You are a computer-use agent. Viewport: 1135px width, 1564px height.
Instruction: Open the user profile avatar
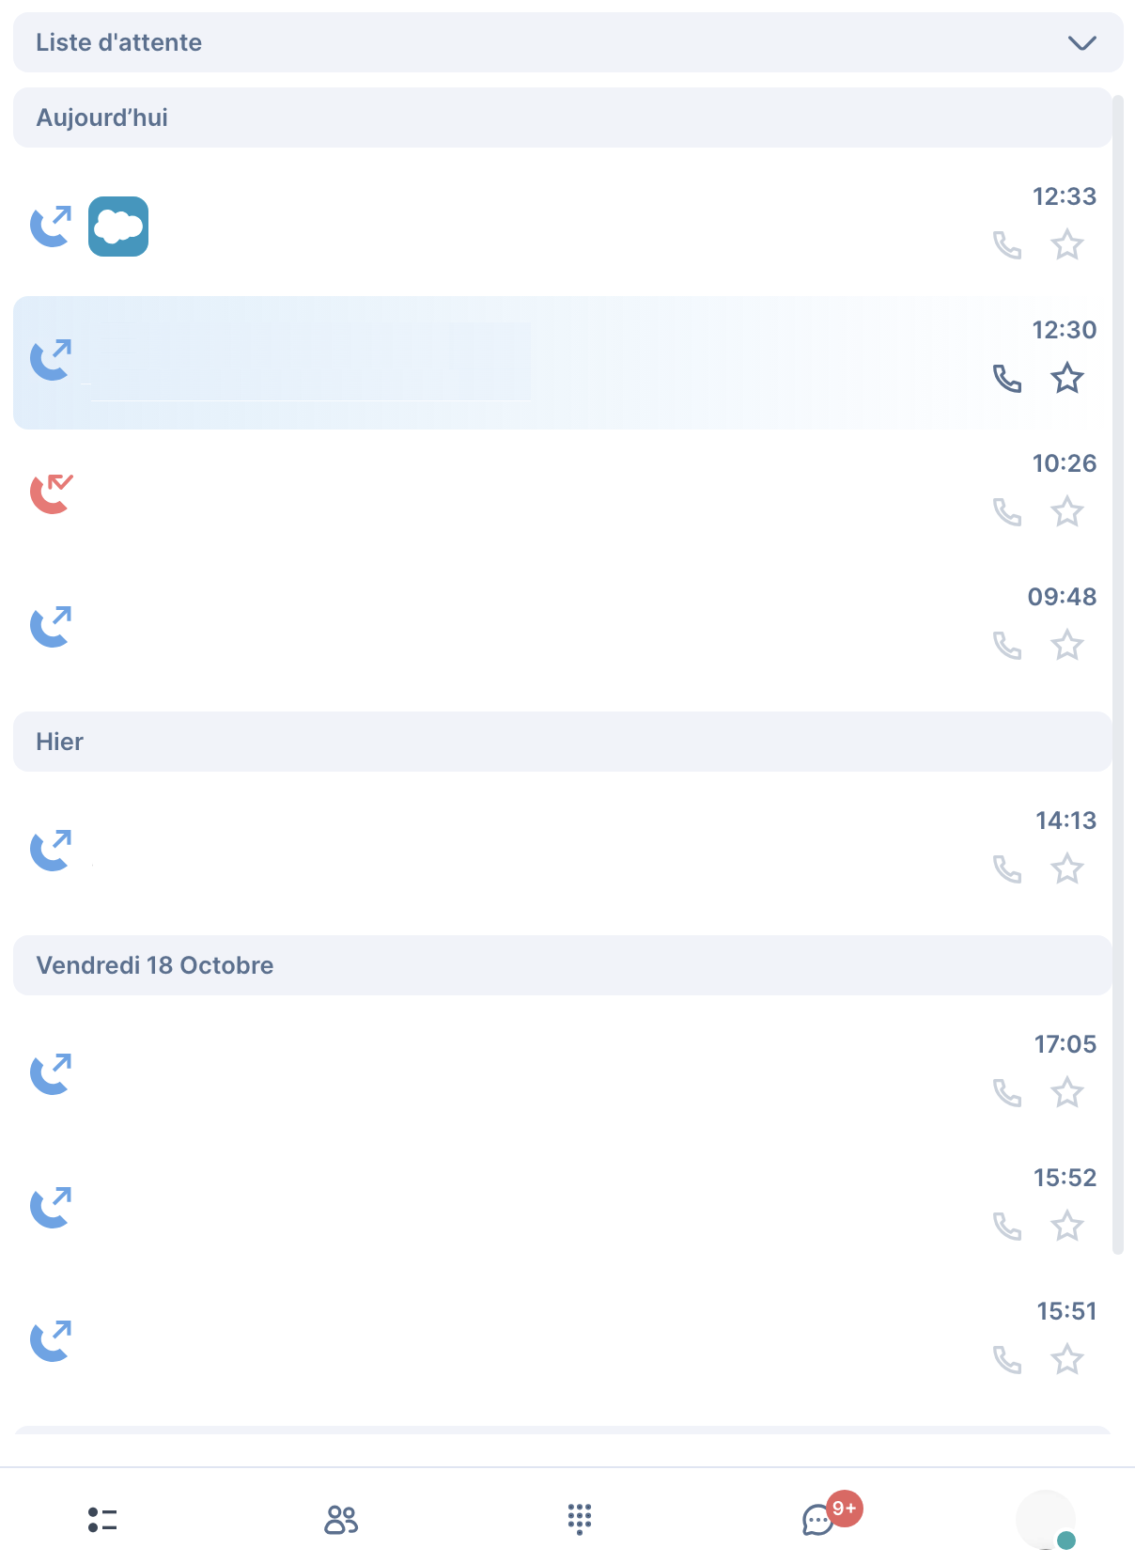[1046, 1520]
